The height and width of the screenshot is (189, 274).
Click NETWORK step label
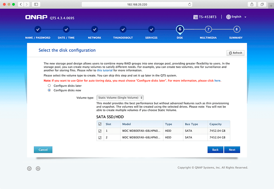[94, 38]
